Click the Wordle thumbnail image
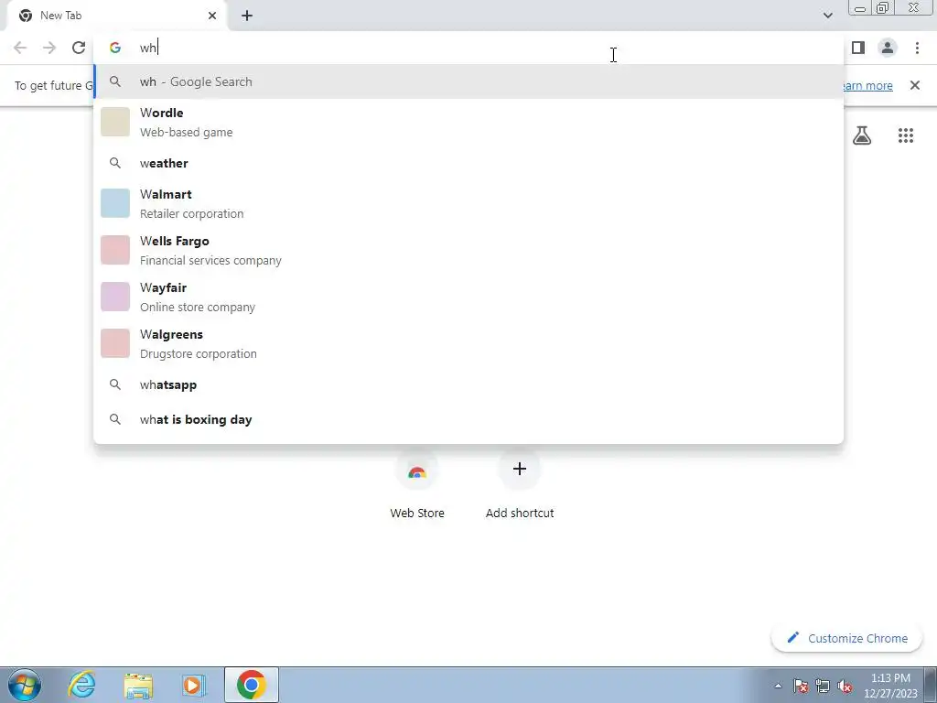 coord(115,122)
